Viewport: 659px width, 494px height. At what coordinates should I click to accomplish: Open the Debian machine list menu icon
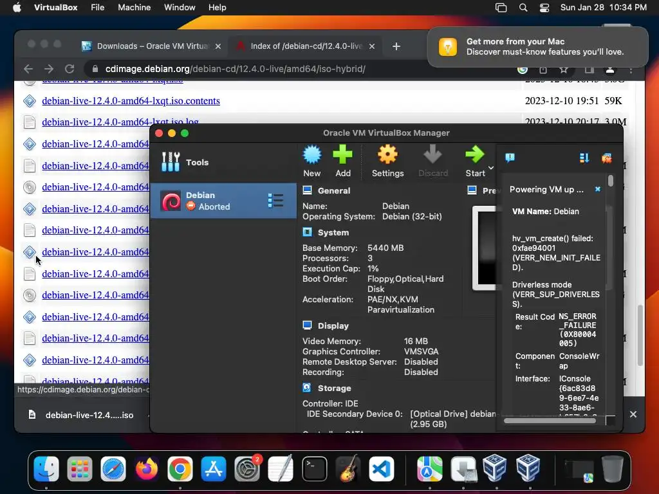click(275, 201)
